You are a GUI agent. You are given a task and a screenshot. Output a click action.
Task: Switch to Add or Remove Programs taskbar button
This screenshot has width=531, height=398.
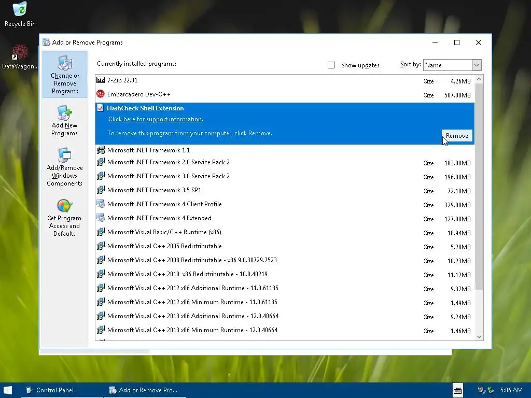pyautogui.click(x=145, y=390)
